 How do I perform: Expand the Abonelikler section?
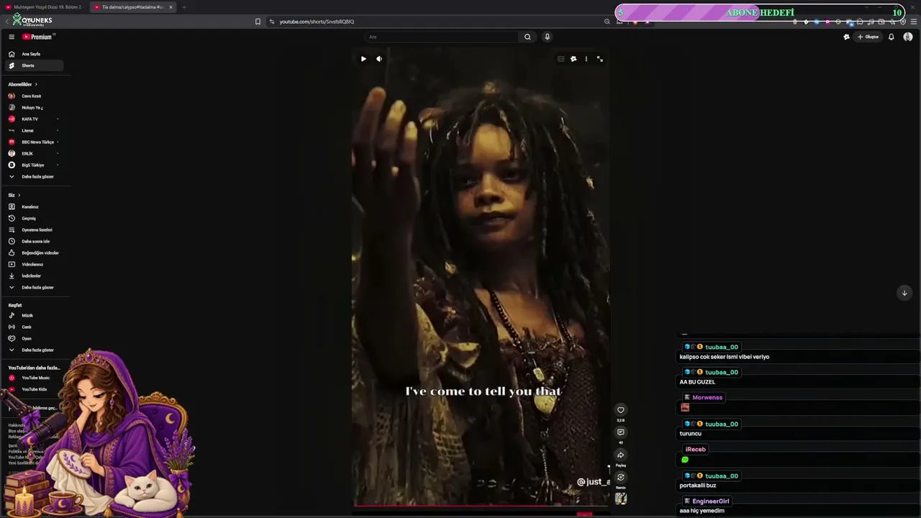point(23,84)
